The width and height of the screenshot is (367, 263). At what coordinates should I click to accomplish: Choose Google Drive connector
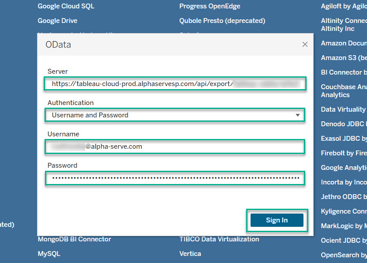(57, 21)
